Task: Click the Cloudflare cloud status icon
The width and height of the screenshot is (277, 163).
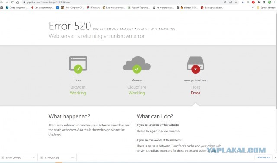Action: point(137,64)
